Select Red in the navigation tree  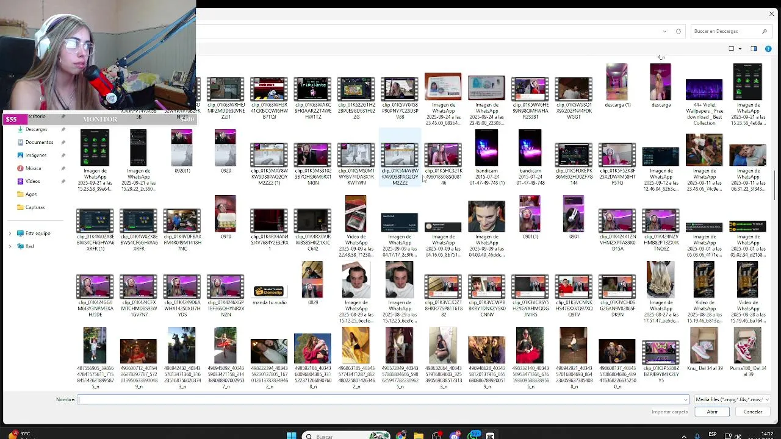pos(29,246)
